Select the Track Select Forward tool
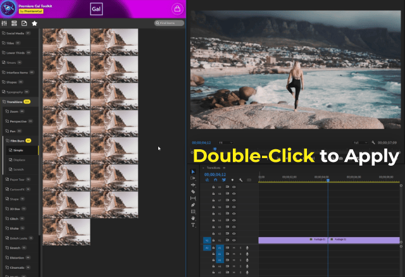This screenshot has width=405, height=277. [x=193, y=178]
